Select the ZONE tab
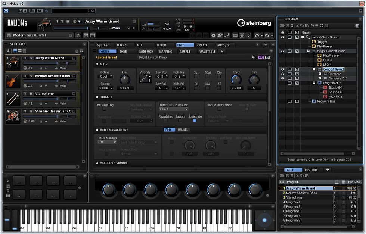 [x=123, y=52]
